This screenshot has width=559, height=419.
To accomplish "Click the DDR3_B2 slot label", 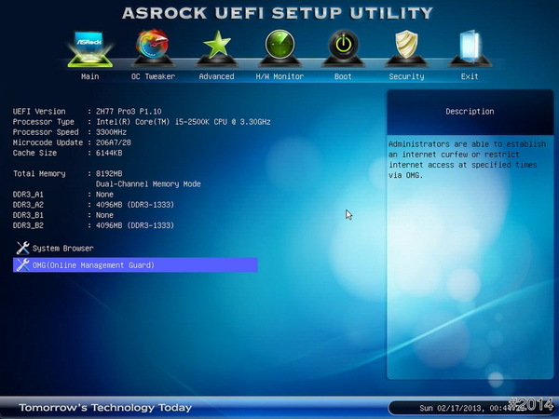I will coord(28,225).
